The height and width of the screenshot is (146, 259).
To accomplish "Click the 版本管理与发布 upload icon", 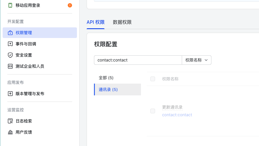I will 10,94.
